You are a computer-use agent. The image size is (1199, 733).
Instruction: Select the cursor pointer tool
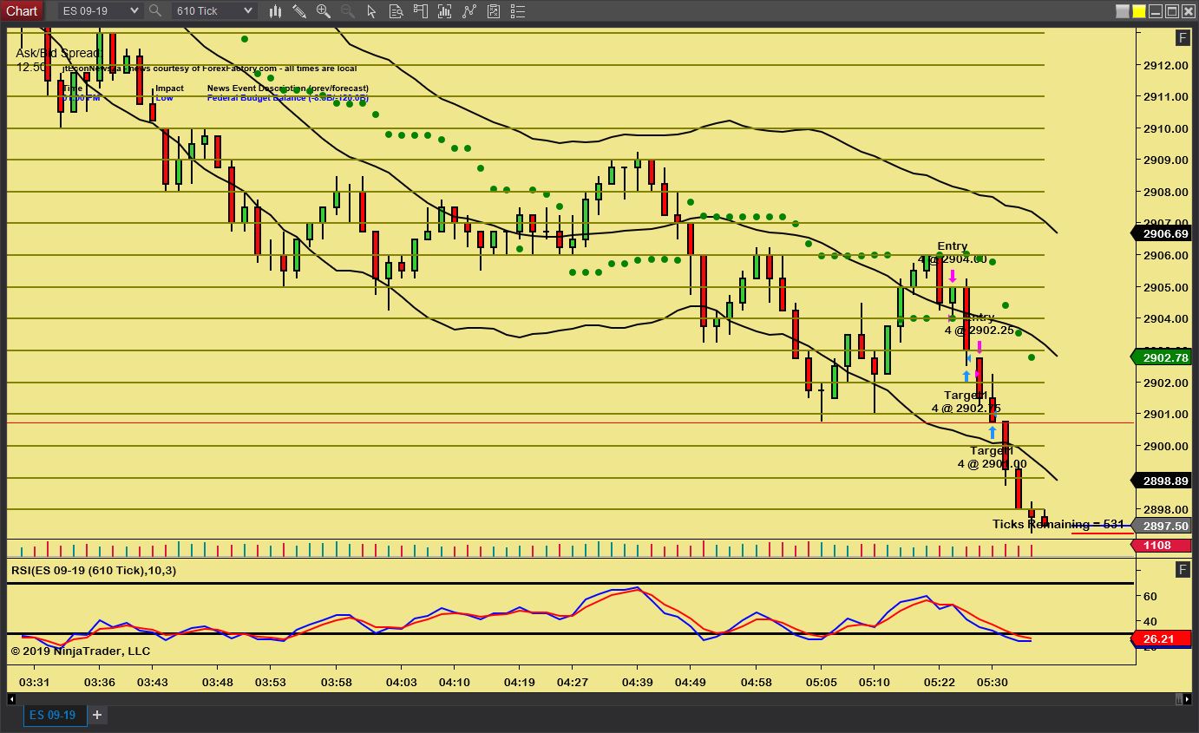click(x=372, y=10)
